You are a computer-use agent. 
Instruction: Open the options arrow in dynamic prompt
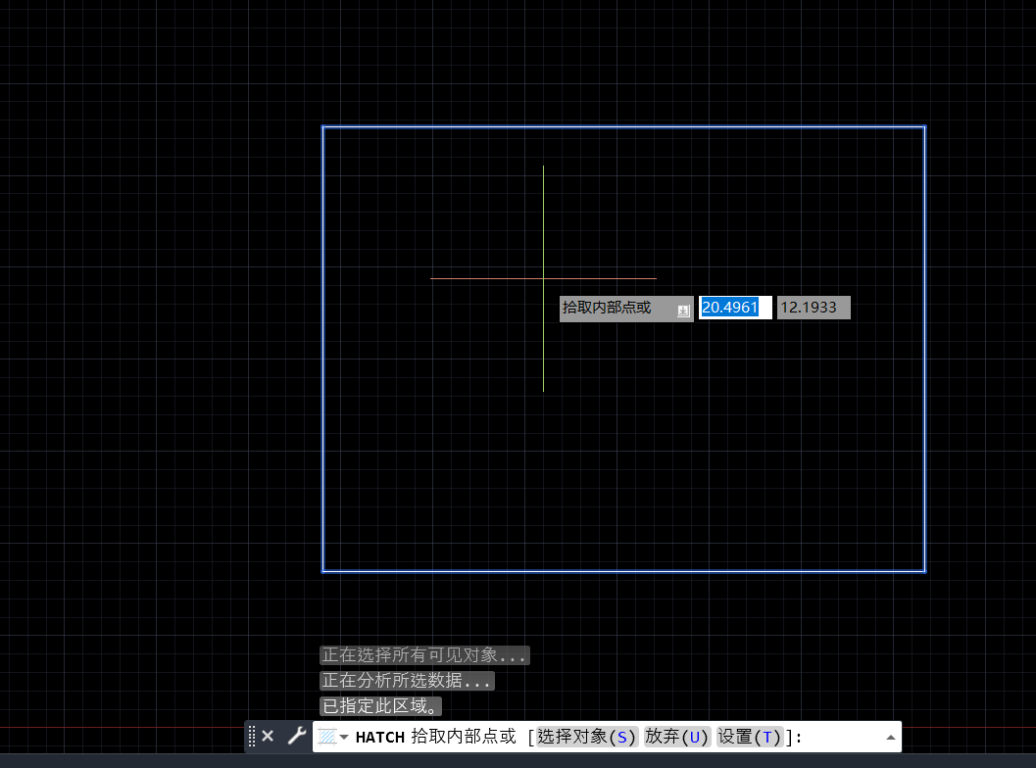point(683,310)
